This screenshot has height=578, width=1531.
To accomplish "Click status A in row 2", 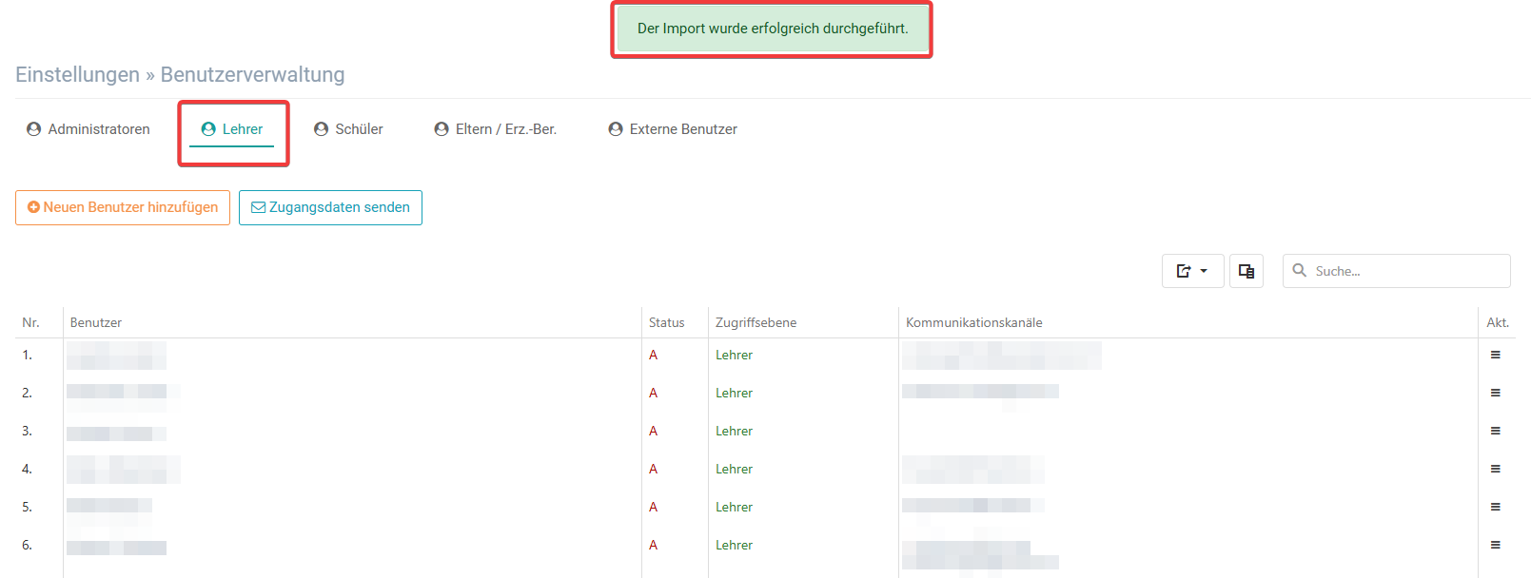I will [653, 393].
